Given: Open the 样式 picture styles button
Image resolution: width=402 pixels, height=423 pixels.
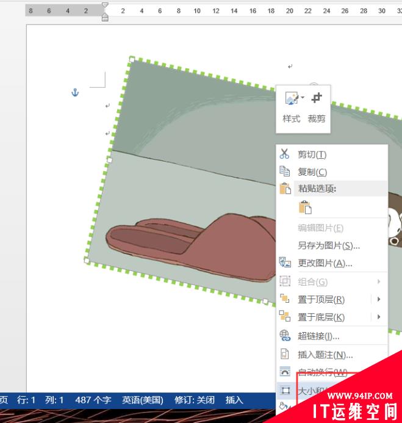Looking at the screenshot, I should pyautogui.click(x=292, y=107).
